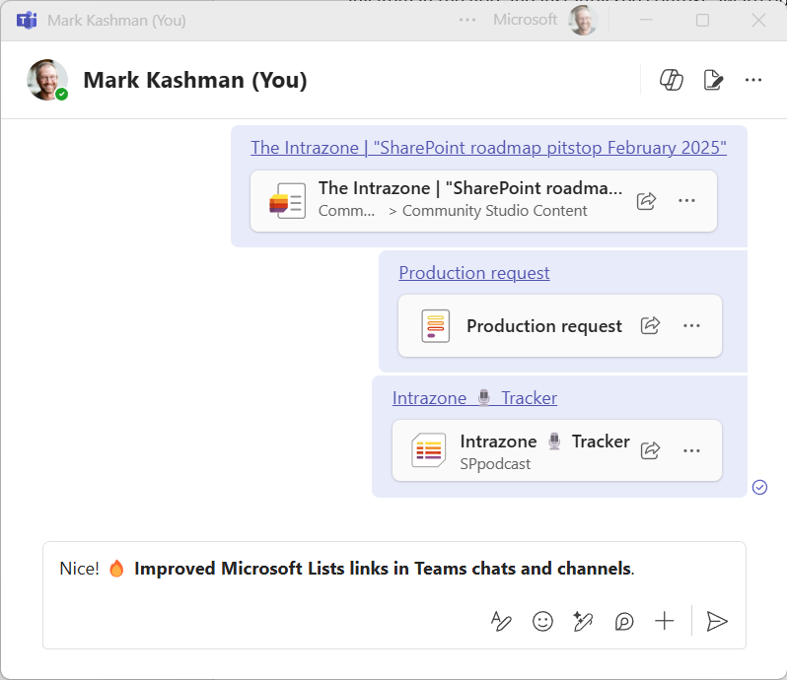
Task: Open The Intrazone SharePoint roadmap pitstop link
Action: (x=488, y=148)
